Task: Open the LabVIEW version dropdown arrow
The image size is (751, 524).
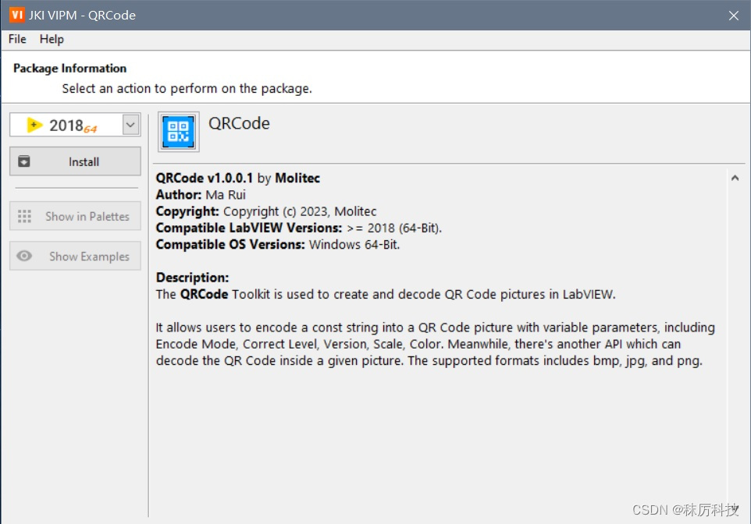Action: [130, 125]
